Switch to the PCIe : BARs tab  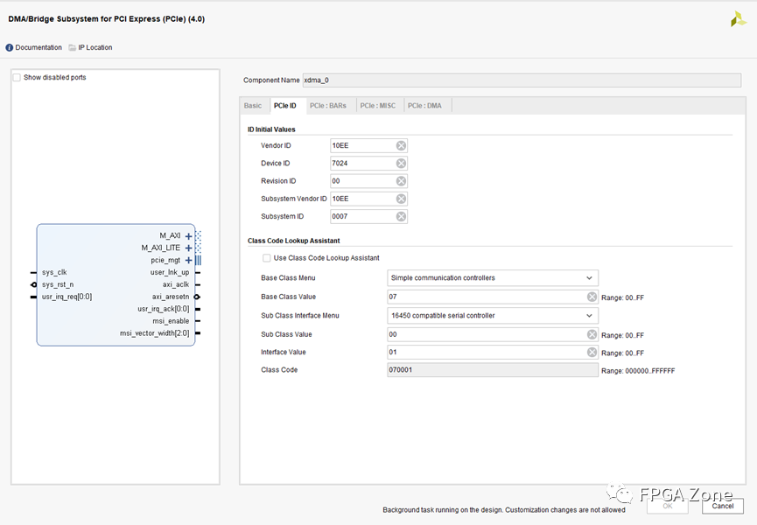point(328,106)
